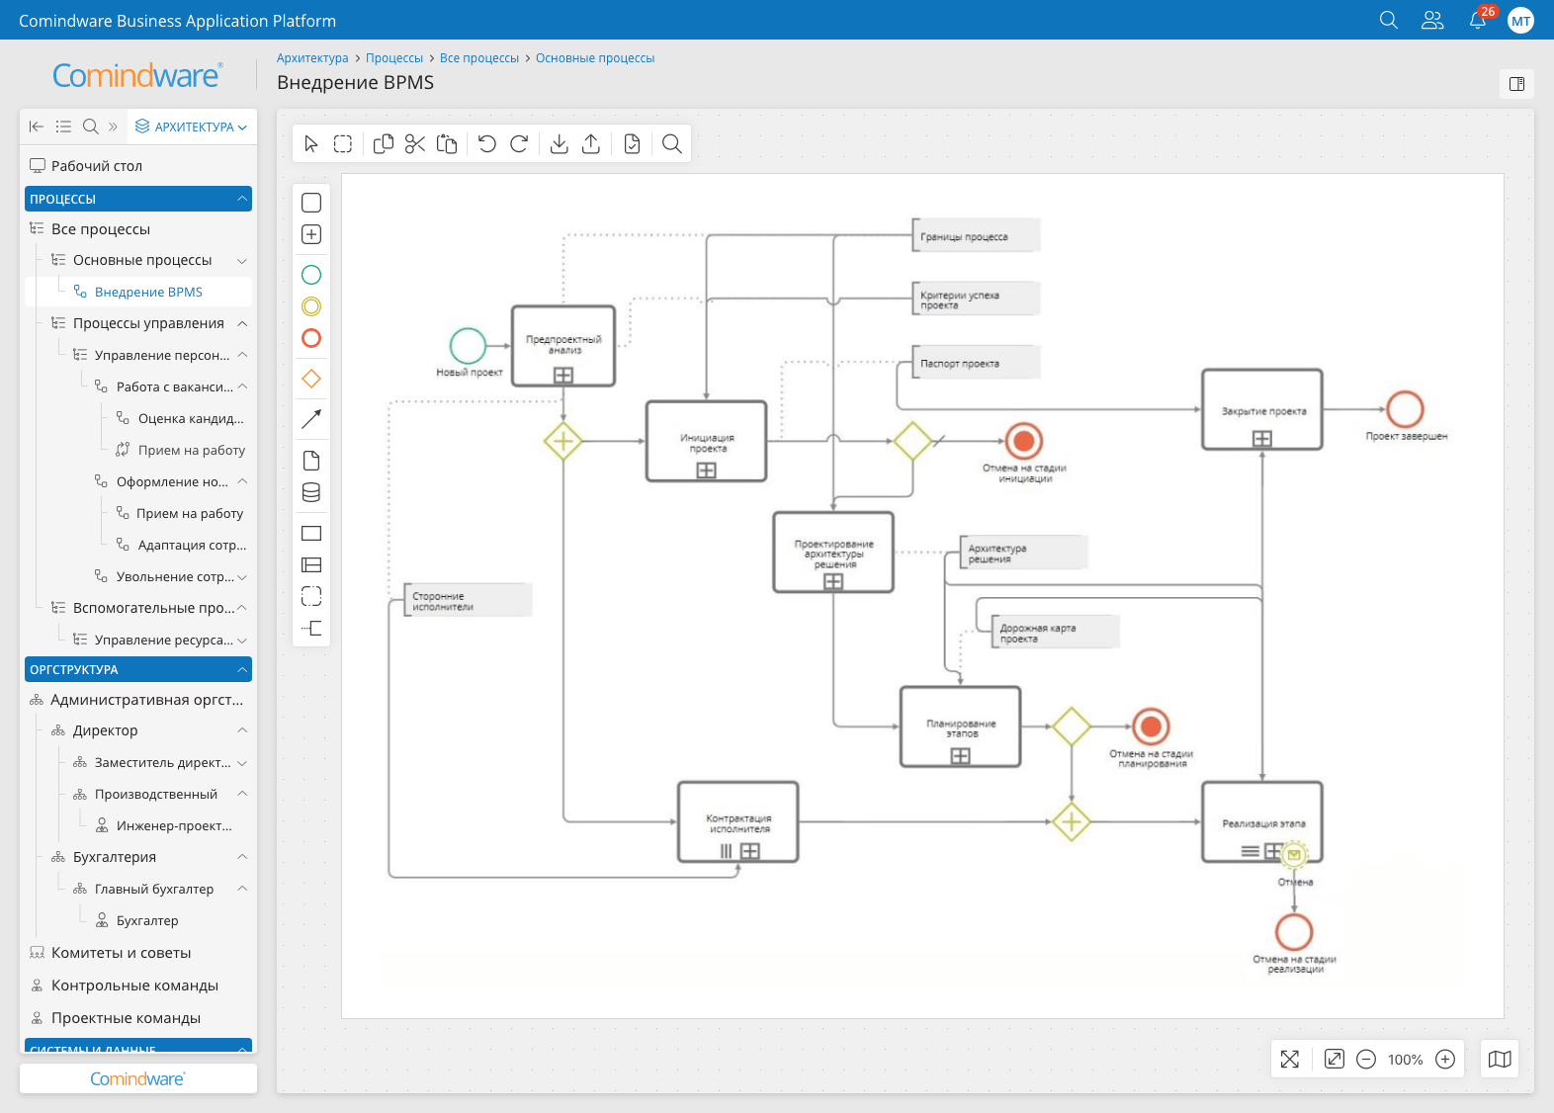This screenshot has height=1113, width=1554.
Task: Choose the red end event shape
Action: (311, 338)
